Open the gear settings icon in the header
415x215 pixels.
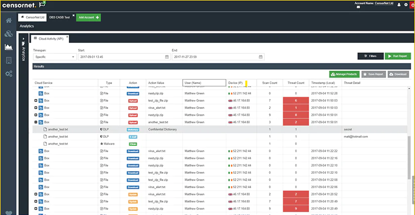(406, 5)
